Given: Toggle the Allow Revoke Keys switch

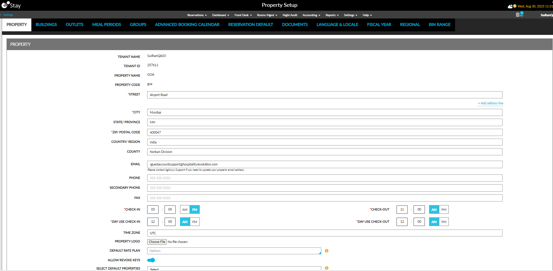Looking at the screenshot, I should point(151,260).
